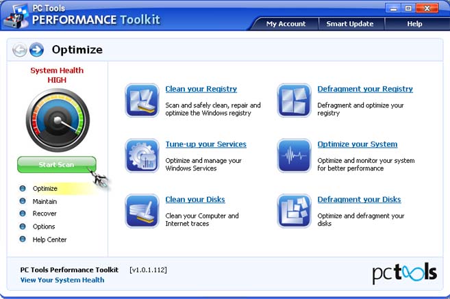Follow the View Your System Health link
This screenshot has width=450, height=299.
pyautogui.click(x=62, y=280)
